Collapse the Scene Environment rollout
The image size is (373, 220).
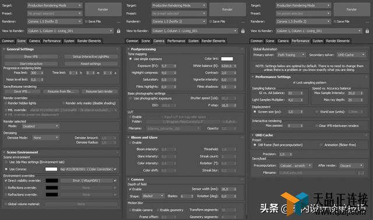tap(22, 152)
